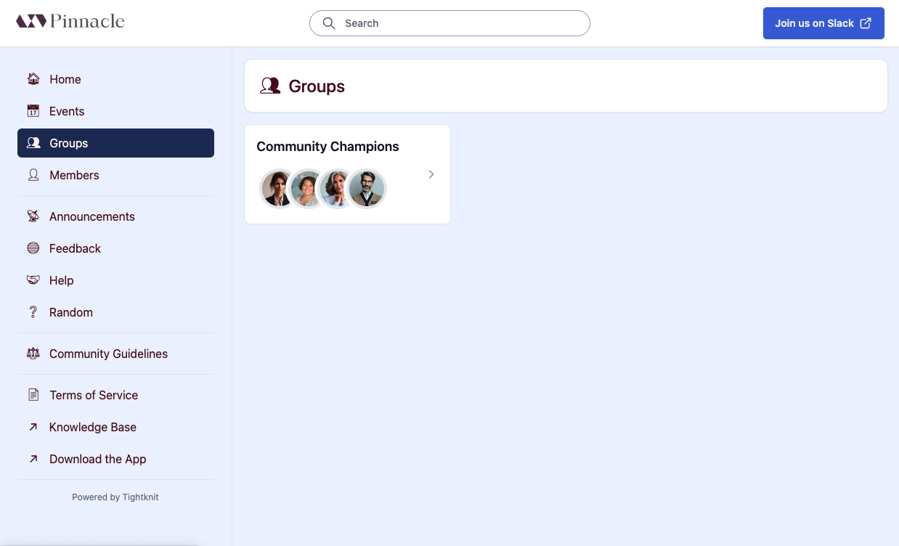Expand the Community Champions group card
The height and width of the screenshot is (546, 899).
tap(431, 174)
